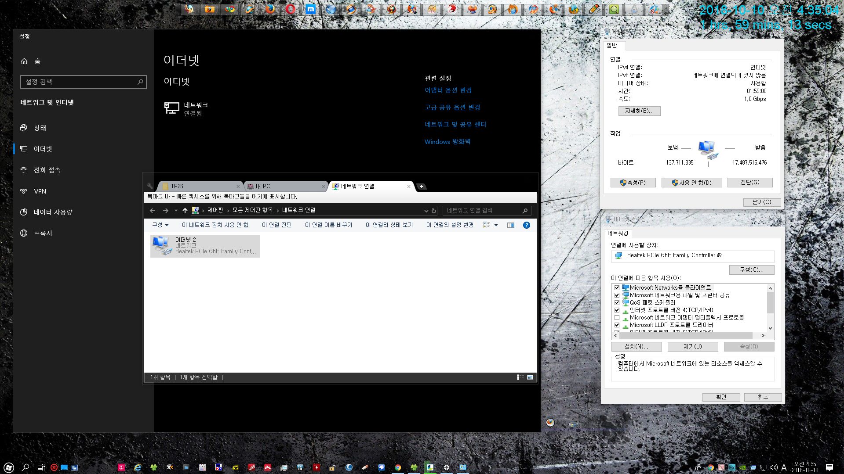Toggle the preview pane icon in Explorer

pyautogui.click(x=510, y=225)
